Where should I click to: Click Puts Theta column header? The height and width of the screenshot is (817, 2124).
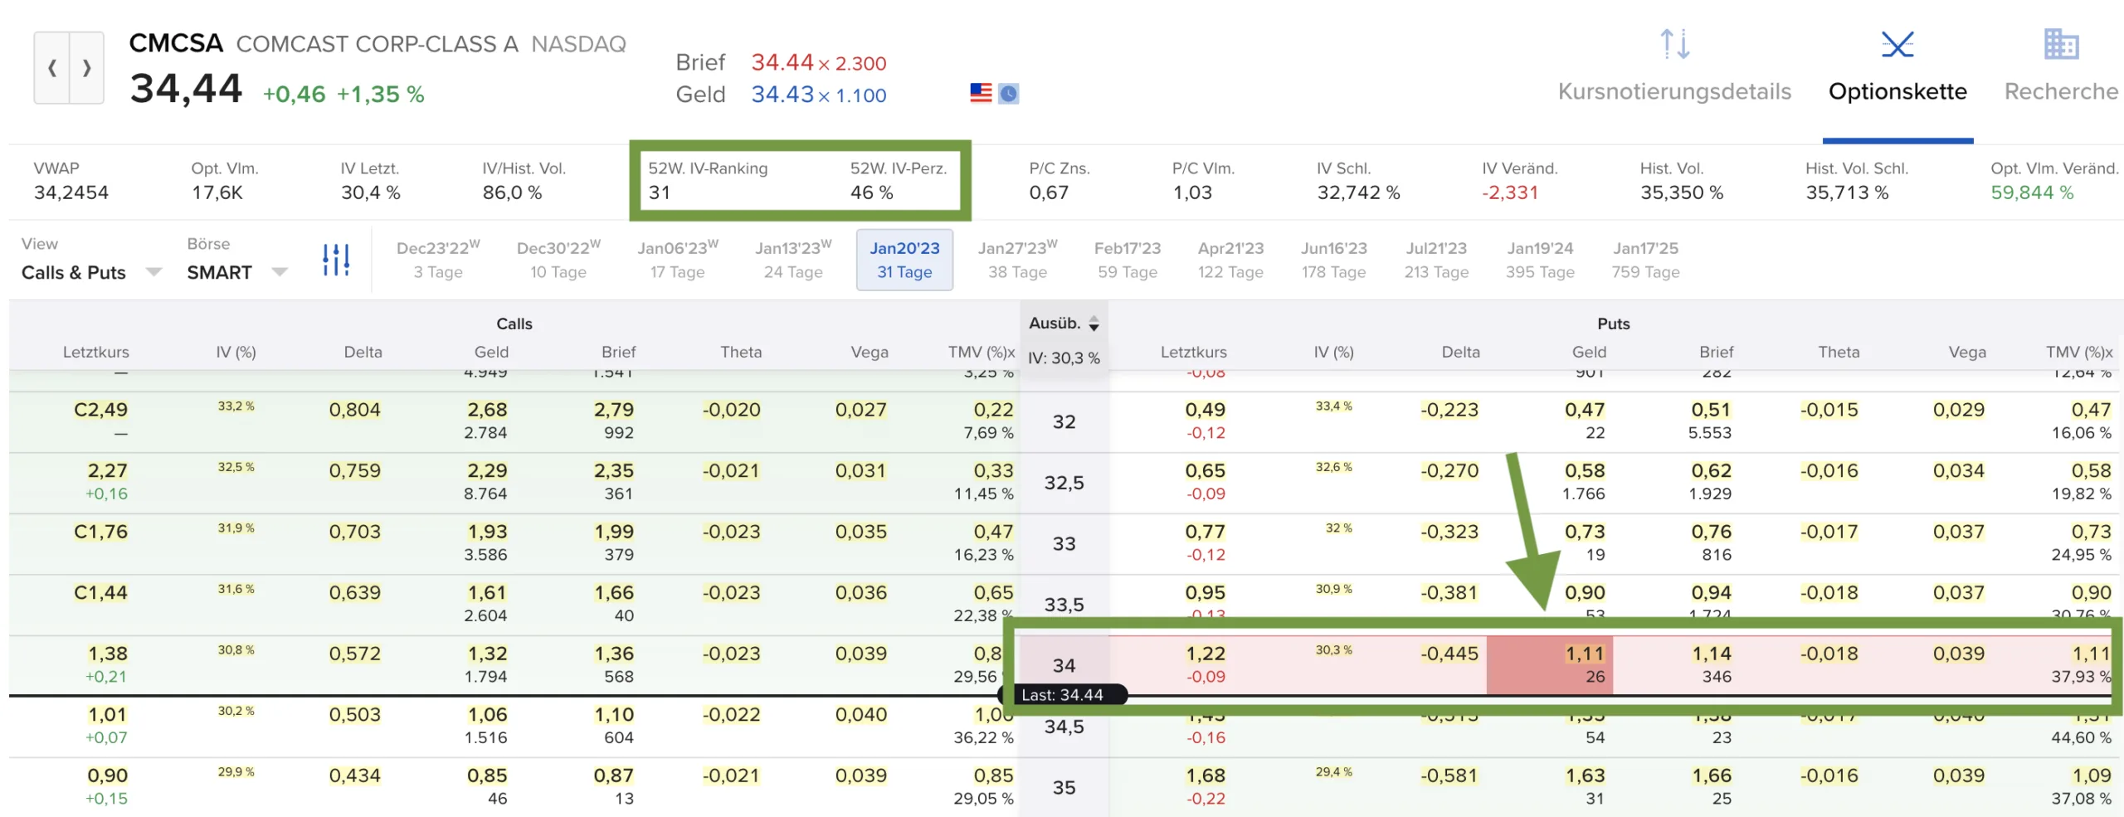[x=1839, y=352]
